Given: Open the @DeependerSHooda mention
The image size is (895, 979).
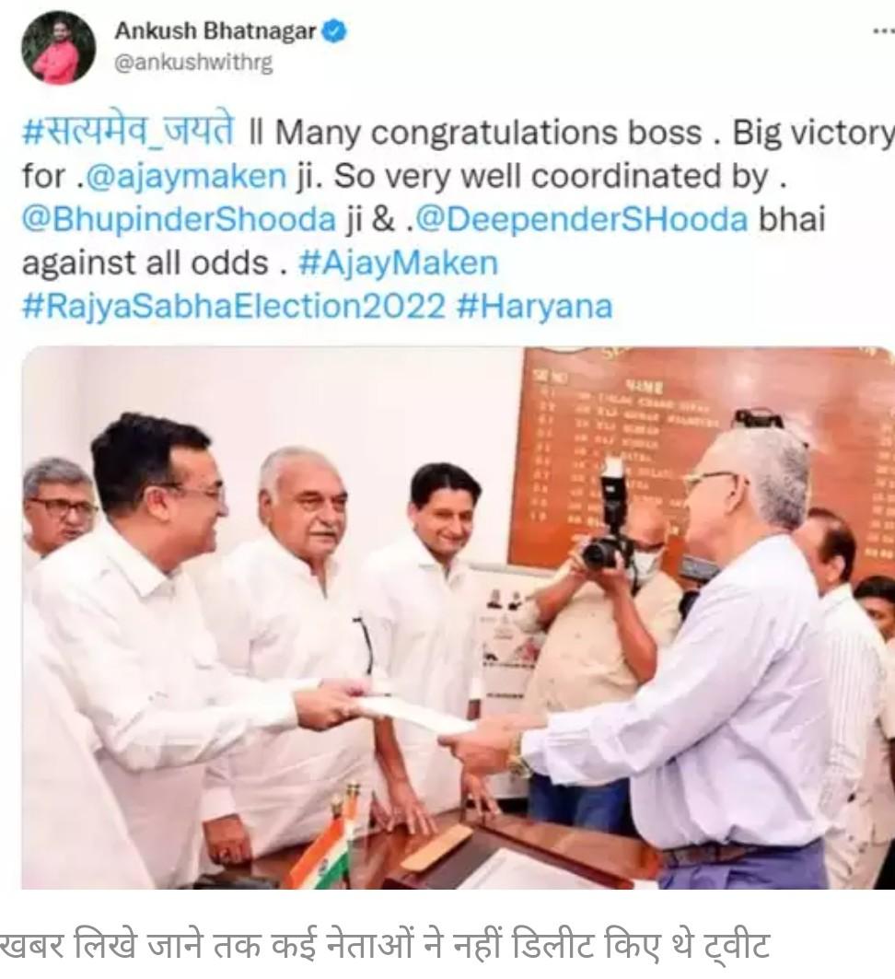Looking at the screenshot, I should pyautogui.click(x=581, y=220).
